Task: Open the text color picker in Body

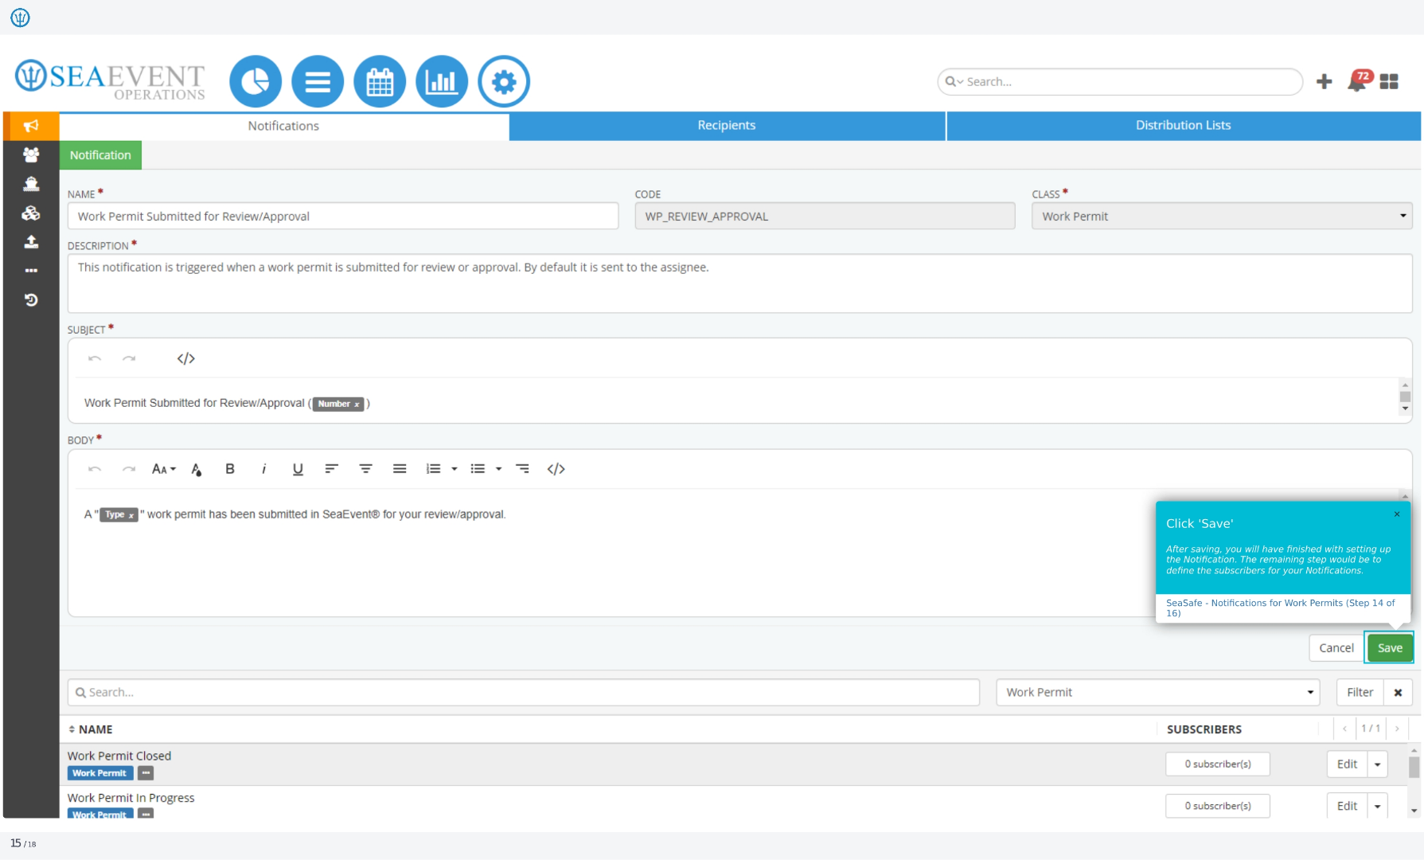Action: pos(197,469)
